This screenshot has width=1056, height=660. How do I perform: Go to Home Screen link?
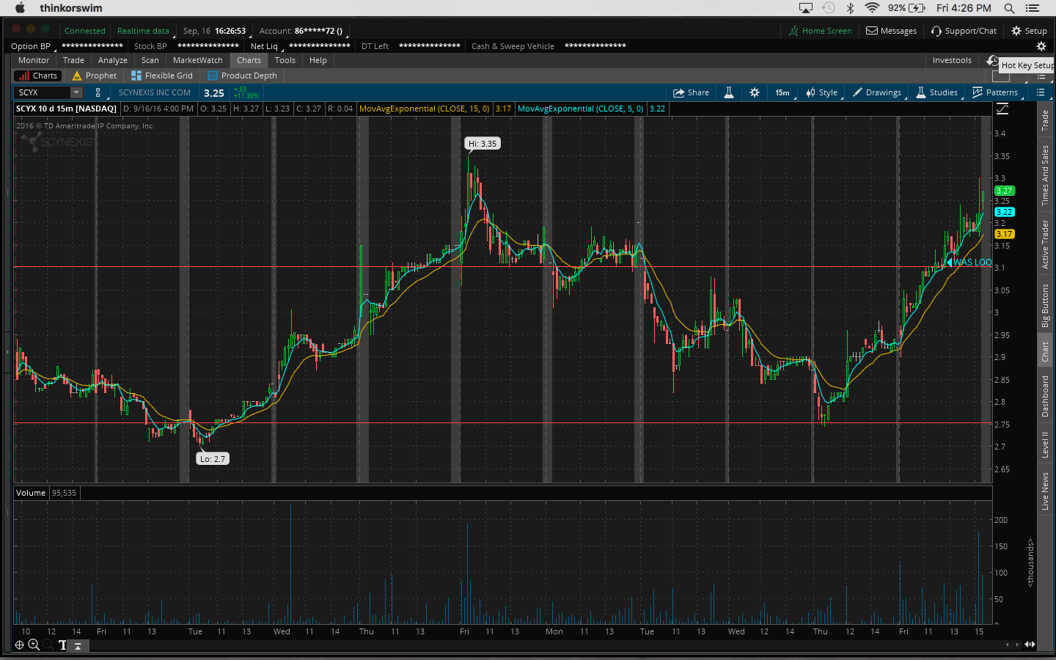820,31
